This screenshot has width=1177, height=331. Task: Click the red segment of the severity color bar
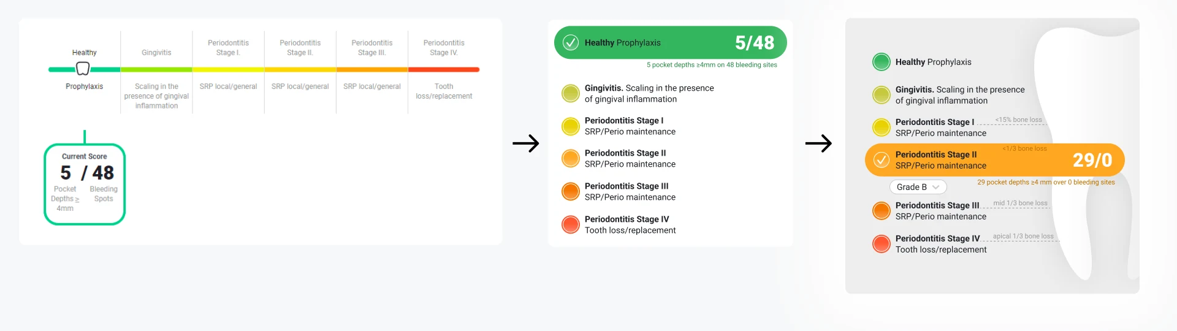coord(444,70)
